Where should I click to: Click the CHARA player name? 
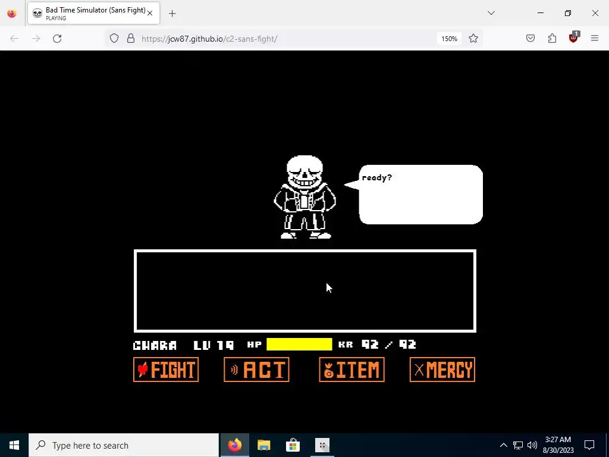pos(155,345)
